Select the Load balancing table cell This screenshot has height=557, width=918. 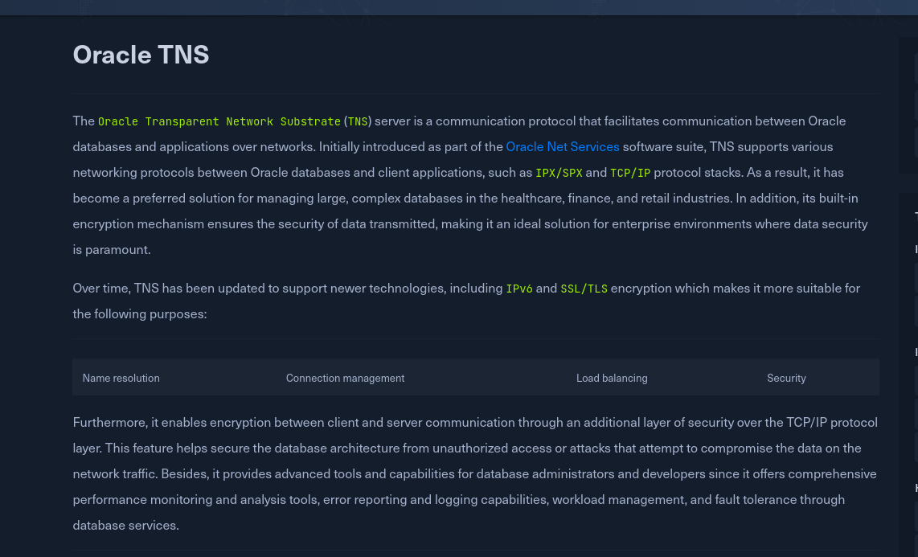tap(611, 378)
